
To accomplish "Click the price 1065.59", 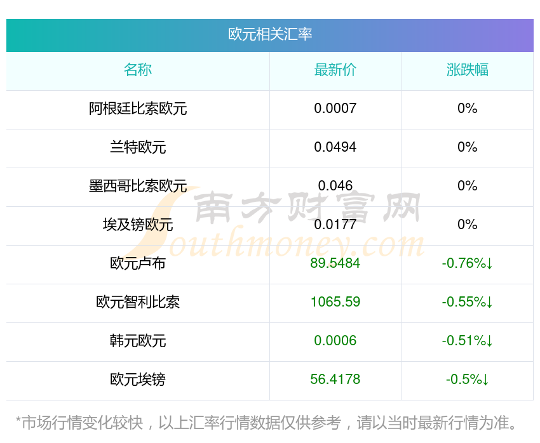I will [x=335, y=302].
